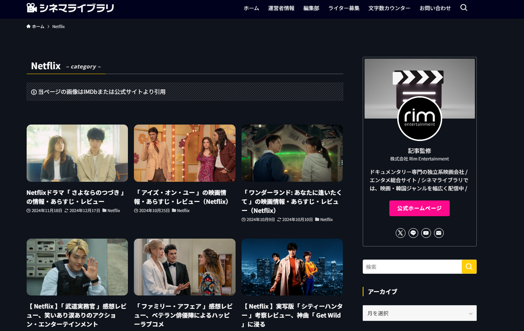Click the home icon in breadcrumb

29,27
